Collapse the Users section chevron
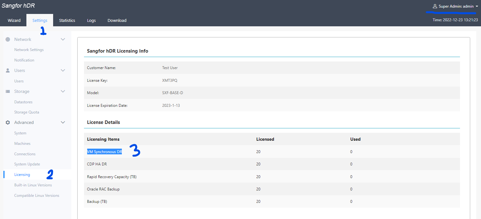 point(63,70)
